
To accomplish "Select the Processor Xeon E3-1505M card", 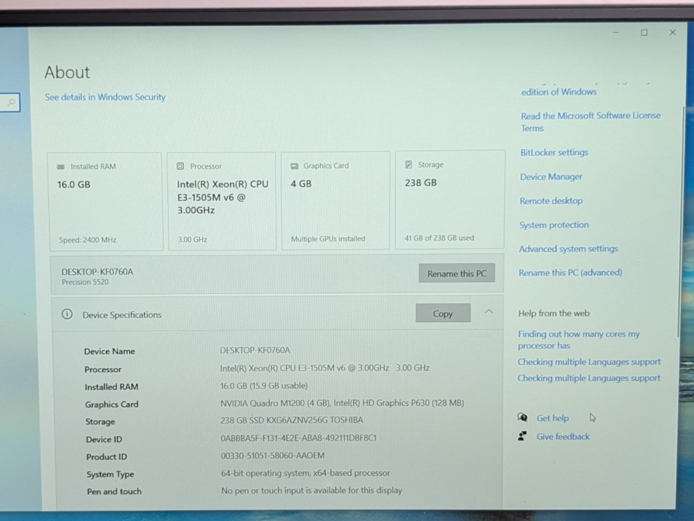I will click(x=221, y=201).
